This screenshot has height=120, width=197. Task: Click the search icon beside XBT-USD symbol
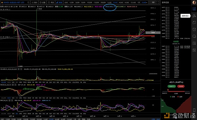pos(28,2)
